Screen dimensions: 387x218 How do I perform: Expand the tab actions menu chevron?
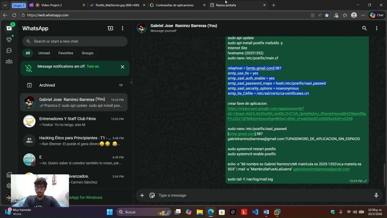pyautogui.click(x=5, y=5)
